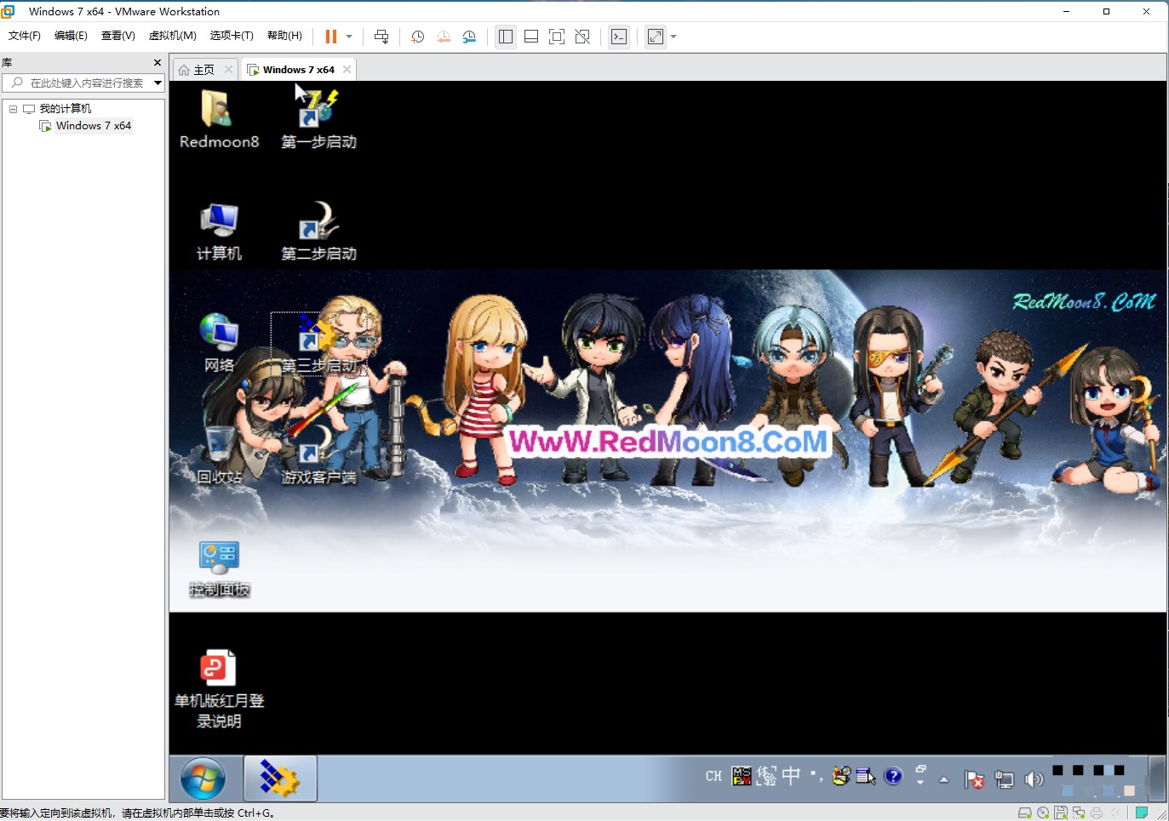1169x821 pixels.
Task: Open the IME dictionary tools icon
Action: point(841,776)
